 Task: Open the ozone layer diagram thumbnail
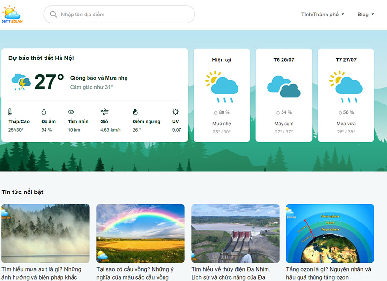click(330, 233)
